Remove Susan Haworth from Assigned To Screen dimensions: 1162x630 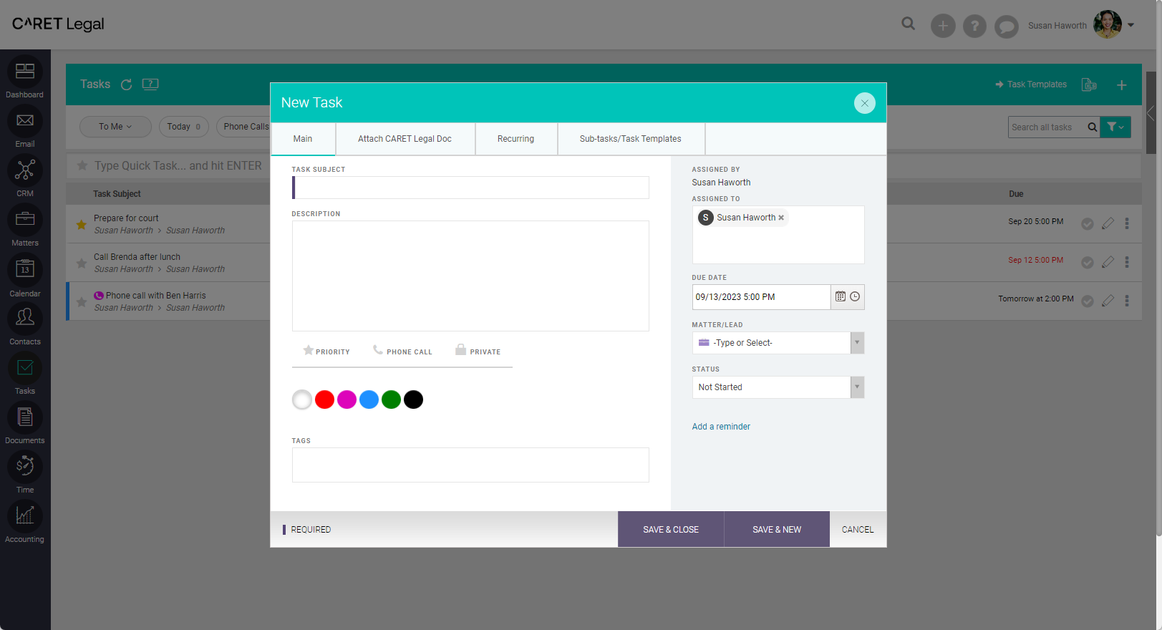coord(781,218)
